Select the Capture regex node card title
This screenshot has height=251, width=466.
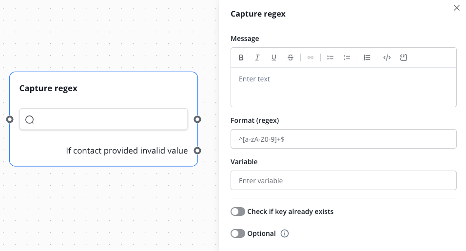coord(48,88)
